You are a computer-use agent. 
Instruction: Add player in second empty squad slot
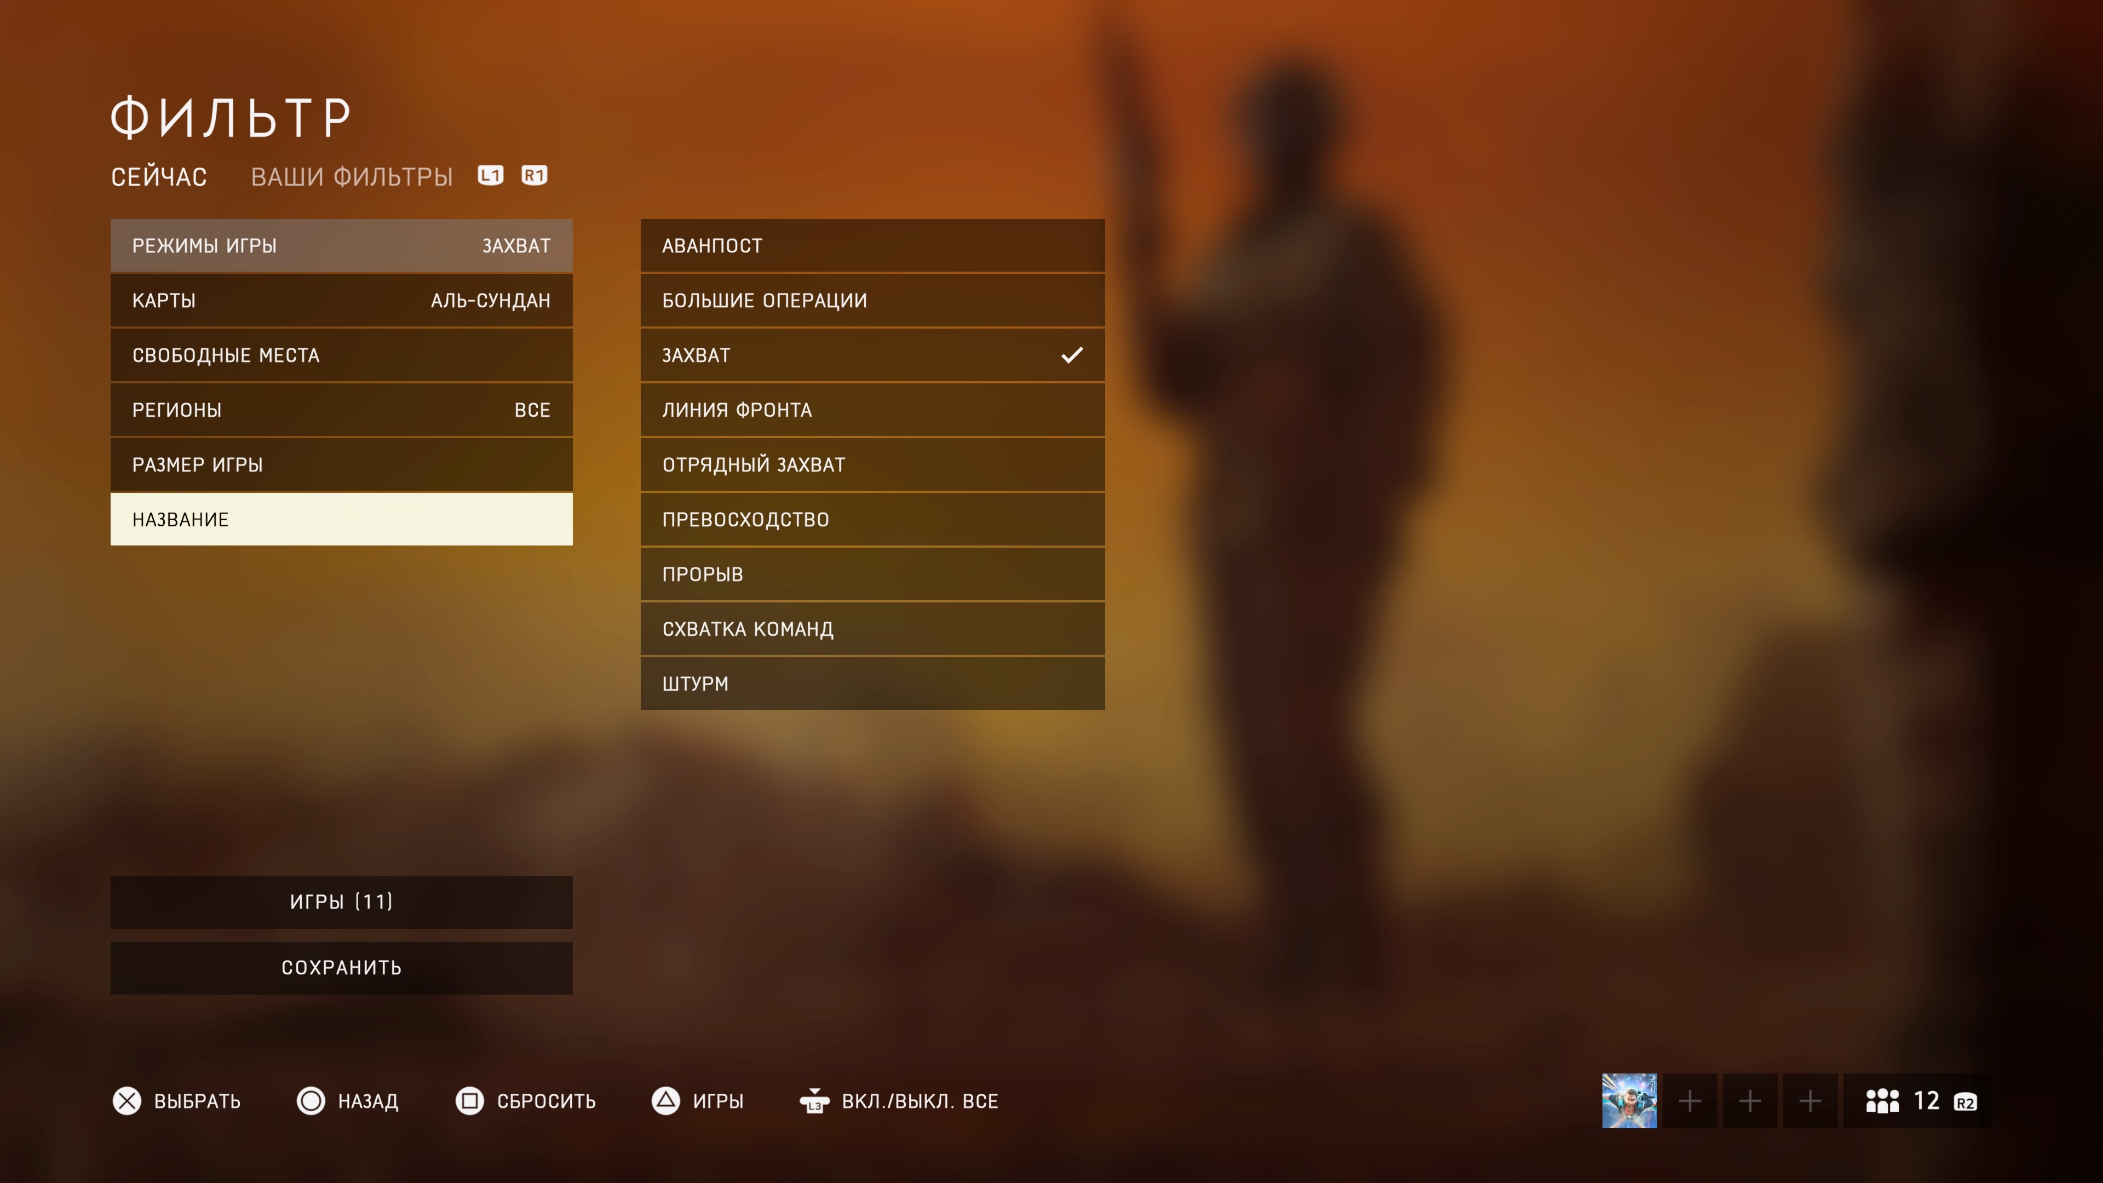coord(1750,1100)
